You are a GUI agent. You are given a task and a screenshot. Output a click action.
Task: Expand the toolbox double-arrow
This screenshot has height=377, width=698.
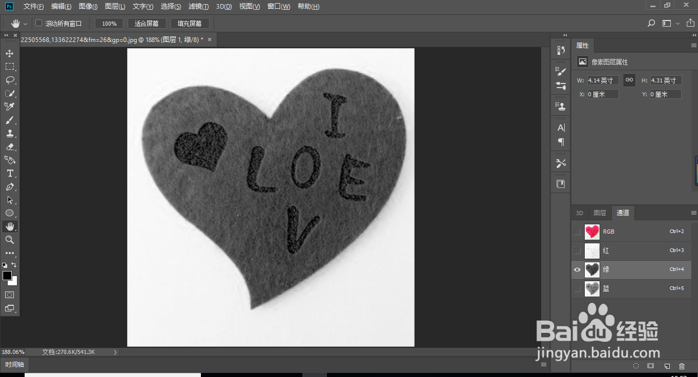click(6, 35)
